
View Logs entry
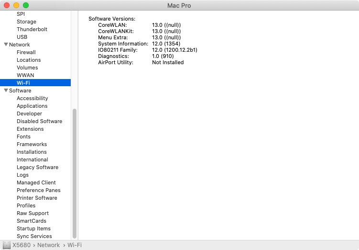(x=22, y=175)
